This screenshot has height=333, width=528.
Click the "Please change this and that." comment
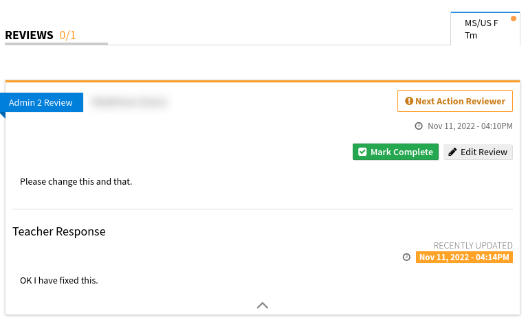pos(76,182)
